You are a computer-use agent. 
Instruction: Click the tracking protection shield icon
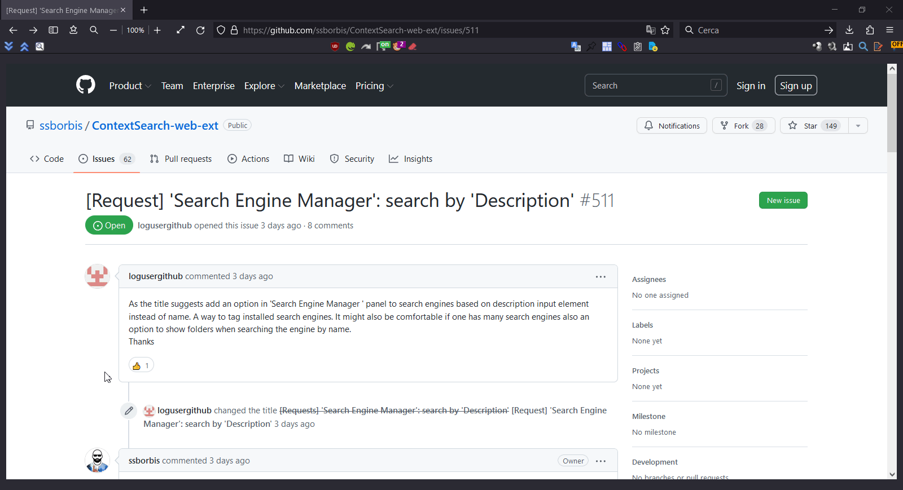[x=221, y=30]
